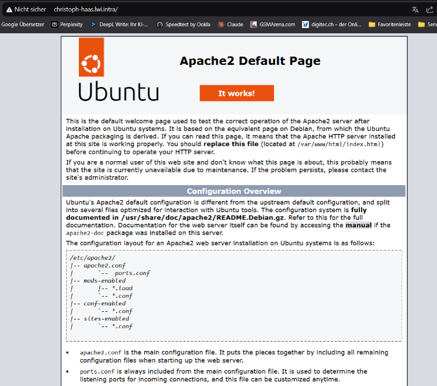This screenshot has height=386, width=437.
Task: Click the 'replace this file' bold text
Action: [231, 144]
